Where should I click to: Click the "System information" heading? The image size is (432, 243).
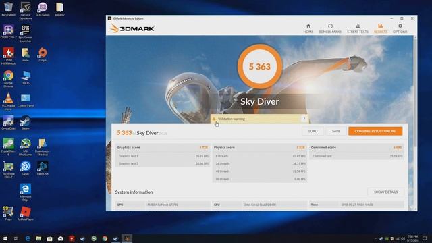point(134,192)
